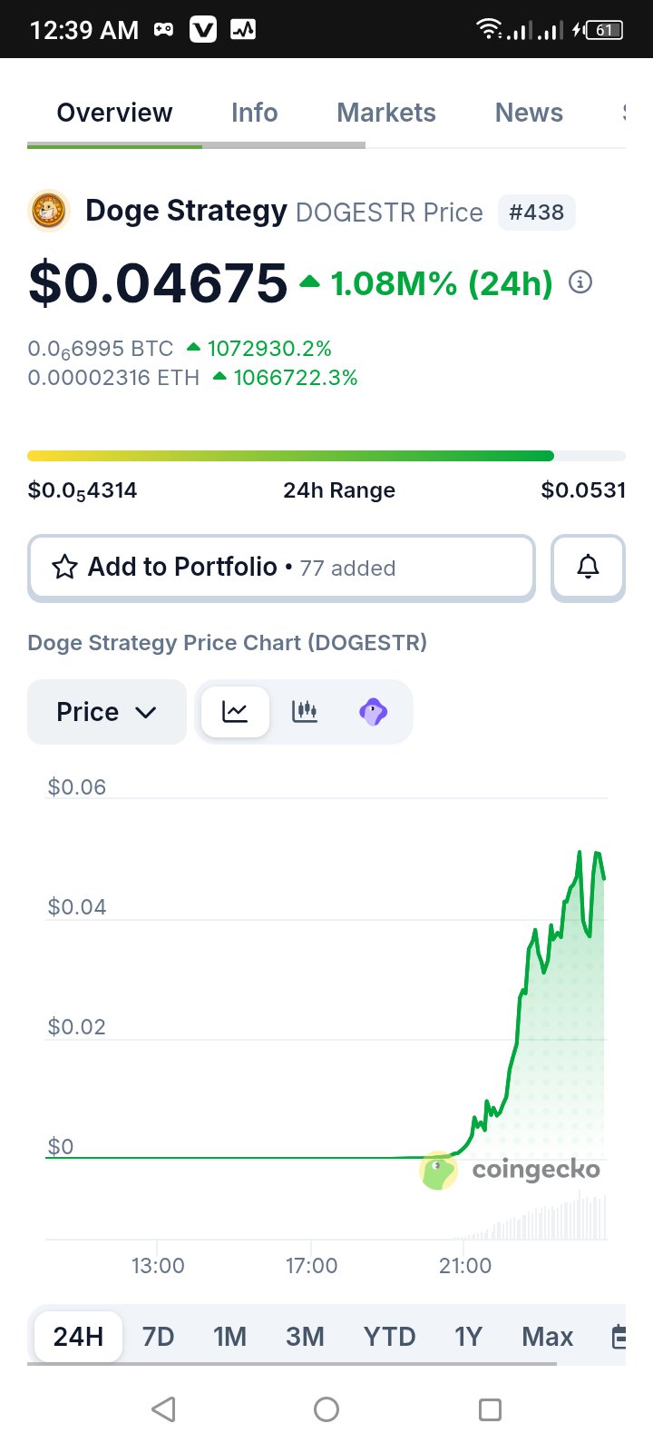Select the 7D time range

[158, 1337]
